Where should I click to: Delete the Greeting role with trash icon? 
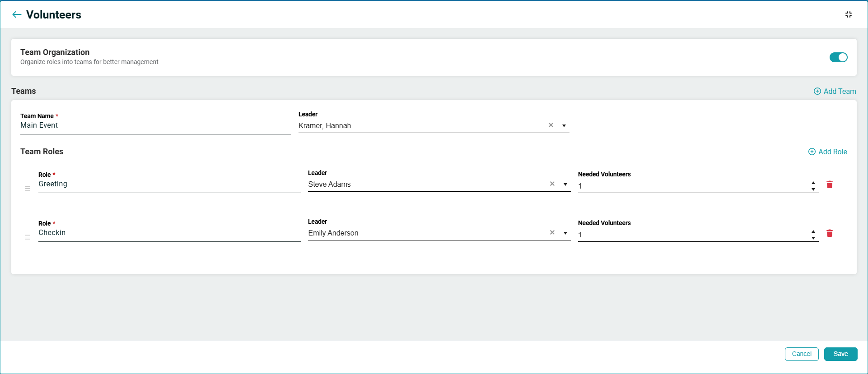[829, 185]
